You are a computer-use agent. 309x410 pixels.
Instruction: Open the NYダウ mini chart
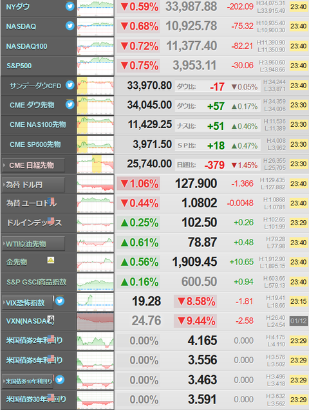pyautogui.click(x=95, y=8)
